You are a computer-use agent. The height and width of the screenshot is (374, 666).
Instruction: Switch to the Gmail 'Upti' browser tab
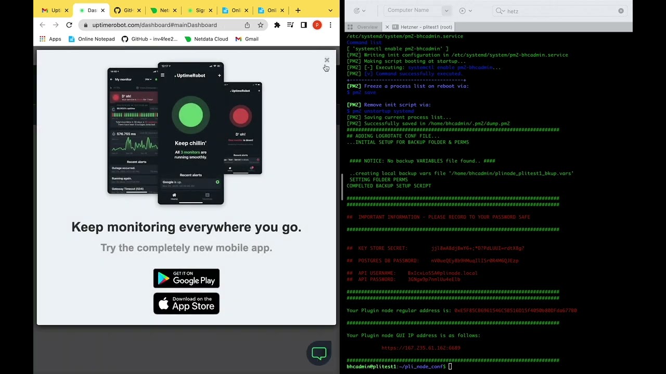[x=55, y=10]
